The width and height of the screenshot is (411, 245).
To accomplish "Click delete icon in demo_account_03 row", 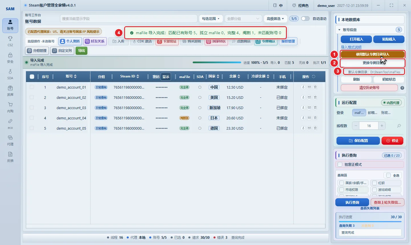I will point(315,108).
